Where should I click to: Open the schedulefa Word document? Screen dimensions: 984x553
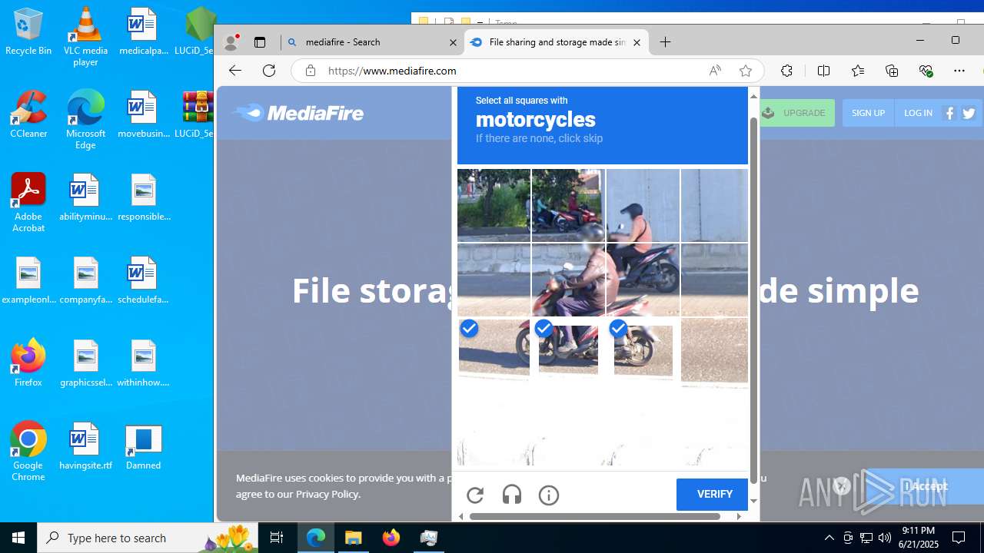pyautogui.click(x=143, y=280)
